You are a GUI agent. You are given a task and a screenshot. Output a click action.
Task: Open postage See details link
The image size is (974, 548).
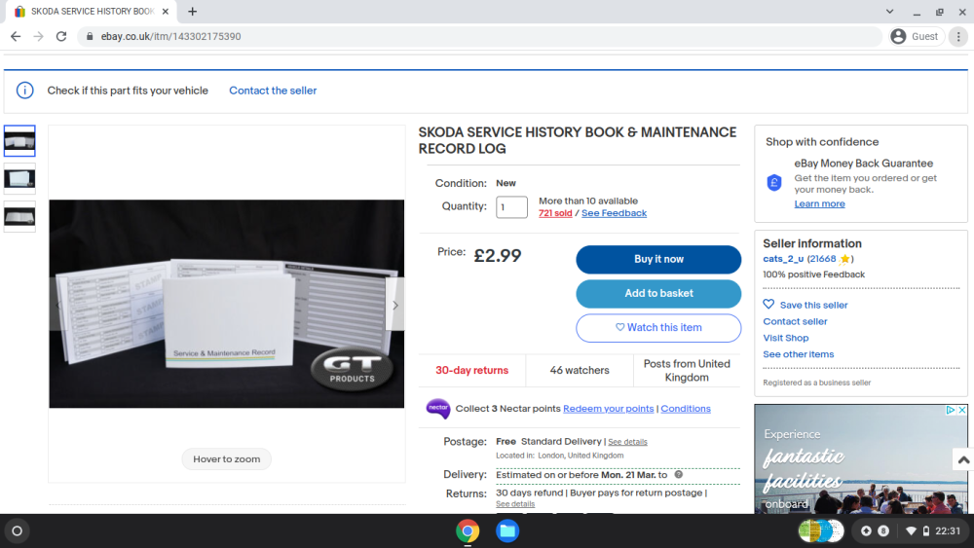coord(627,442)
